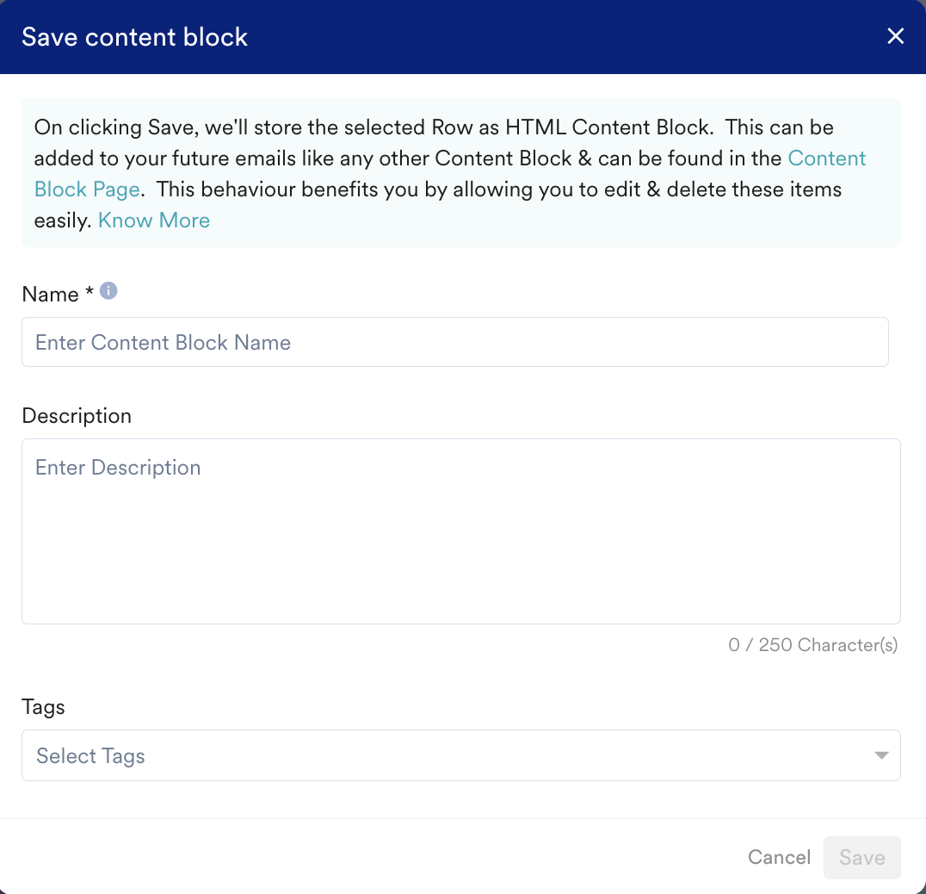
Task: Click the "Save content block" dialog title
Action: click(134, 37)
